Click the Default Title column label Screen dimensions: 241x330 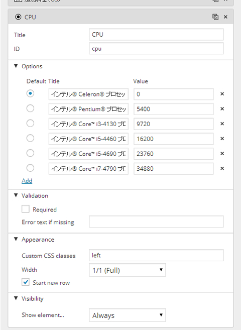point(43,81)
